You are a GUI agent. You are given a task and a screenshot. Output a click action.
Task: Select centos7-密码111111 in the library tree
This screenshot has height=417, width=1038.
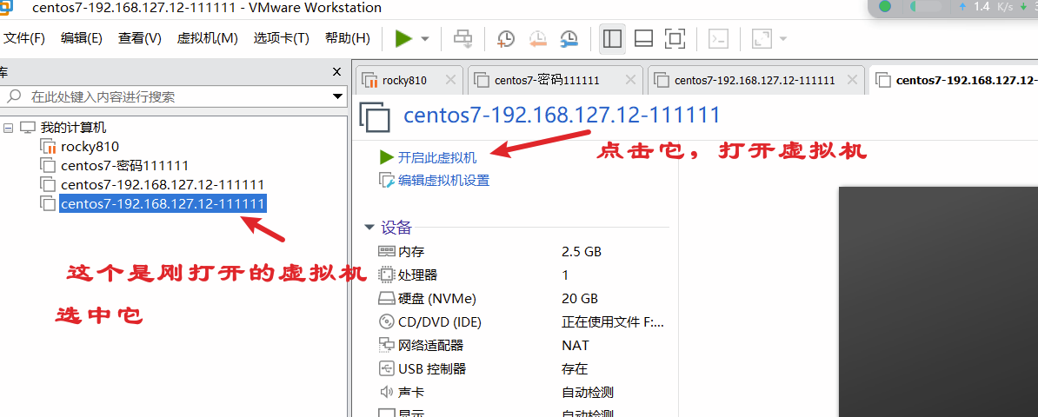coord(125,165)
